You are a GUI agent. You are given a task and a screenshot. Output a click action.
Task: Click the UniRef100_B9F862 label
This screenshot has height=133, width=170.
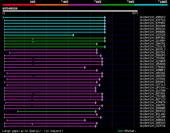(152, 38)
